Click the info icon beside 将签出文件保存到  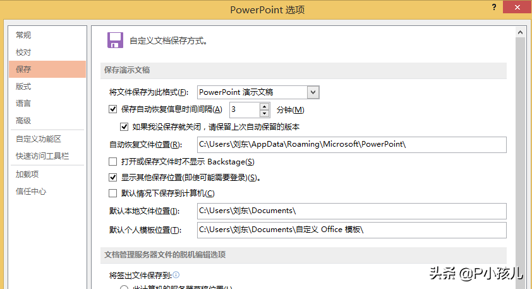pyautogui.click(x=176, y=274)
